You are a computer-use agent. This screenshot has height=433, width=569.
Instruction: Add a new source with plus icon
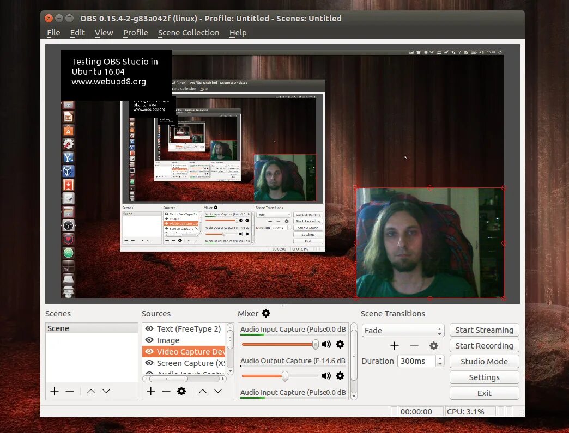point(151,391)
